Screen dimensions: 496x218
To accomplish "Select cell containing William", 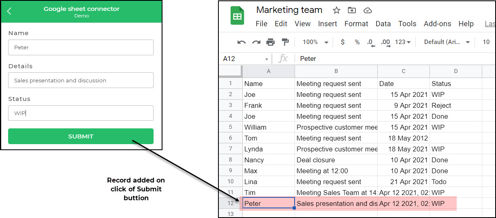I will point(268,127).
